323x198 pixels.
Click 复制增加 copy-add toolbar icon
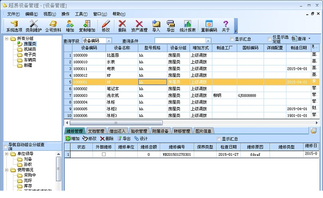pos(87,26)
